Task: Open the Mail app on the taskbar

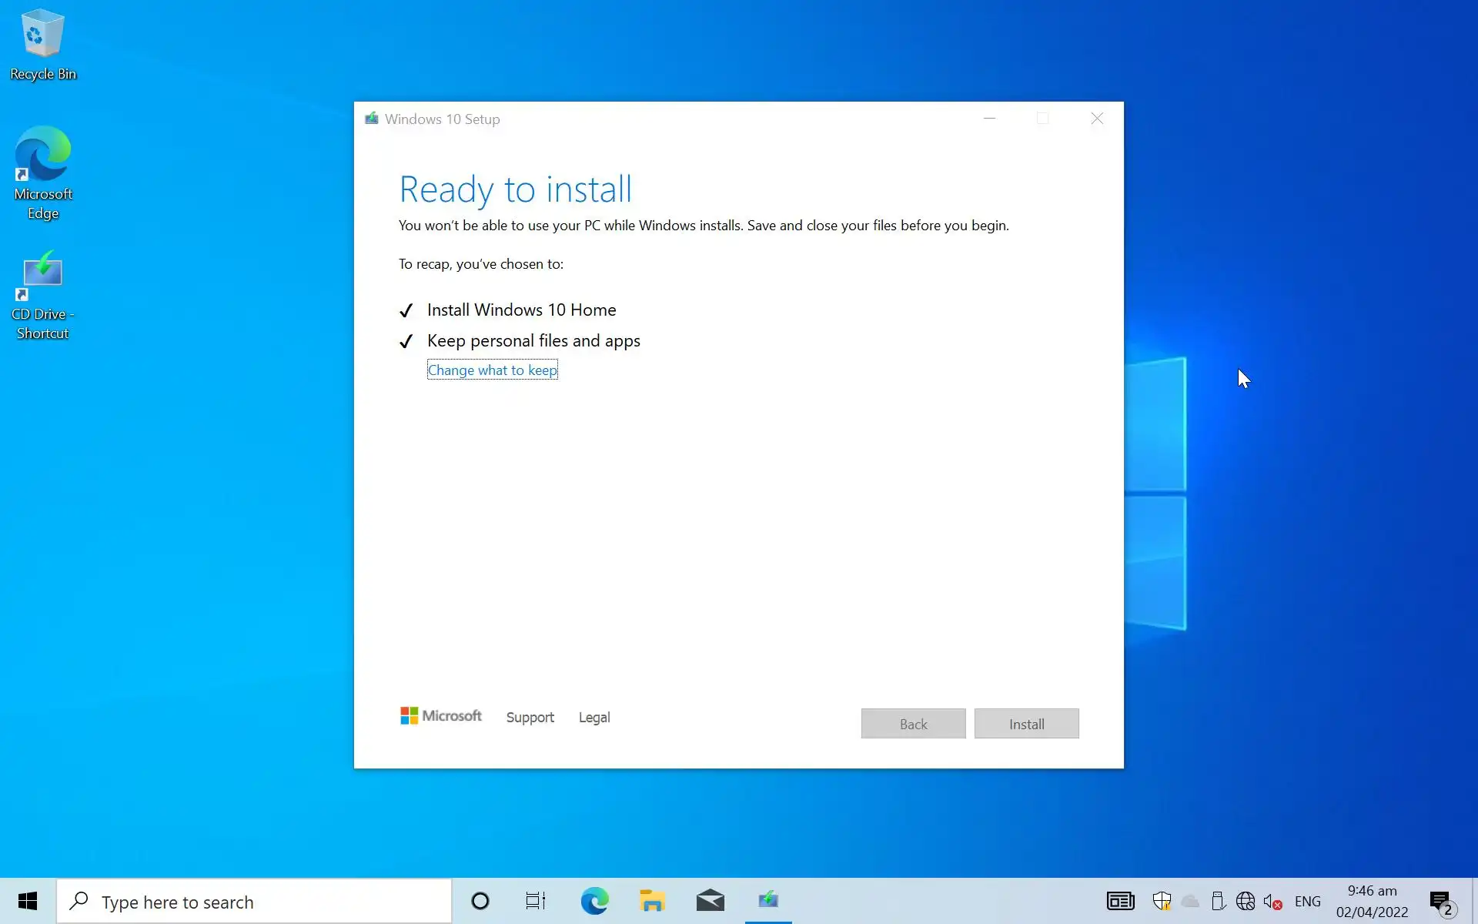Action: point(710,901)
